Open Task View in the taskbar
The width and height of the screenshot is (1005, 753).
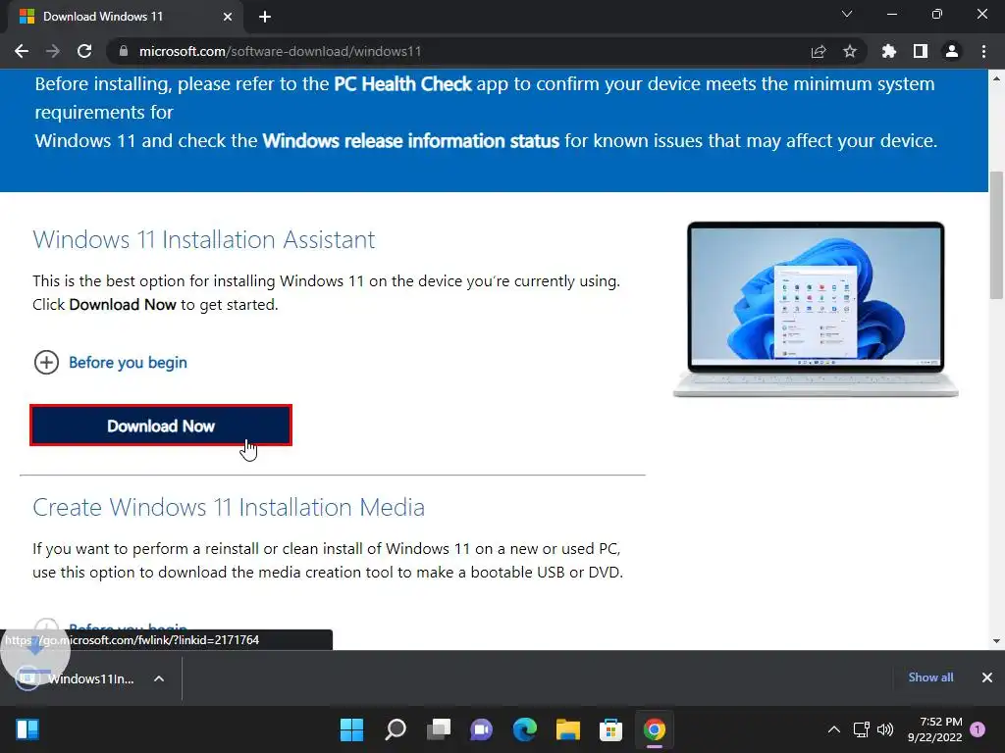coord(439,729)
